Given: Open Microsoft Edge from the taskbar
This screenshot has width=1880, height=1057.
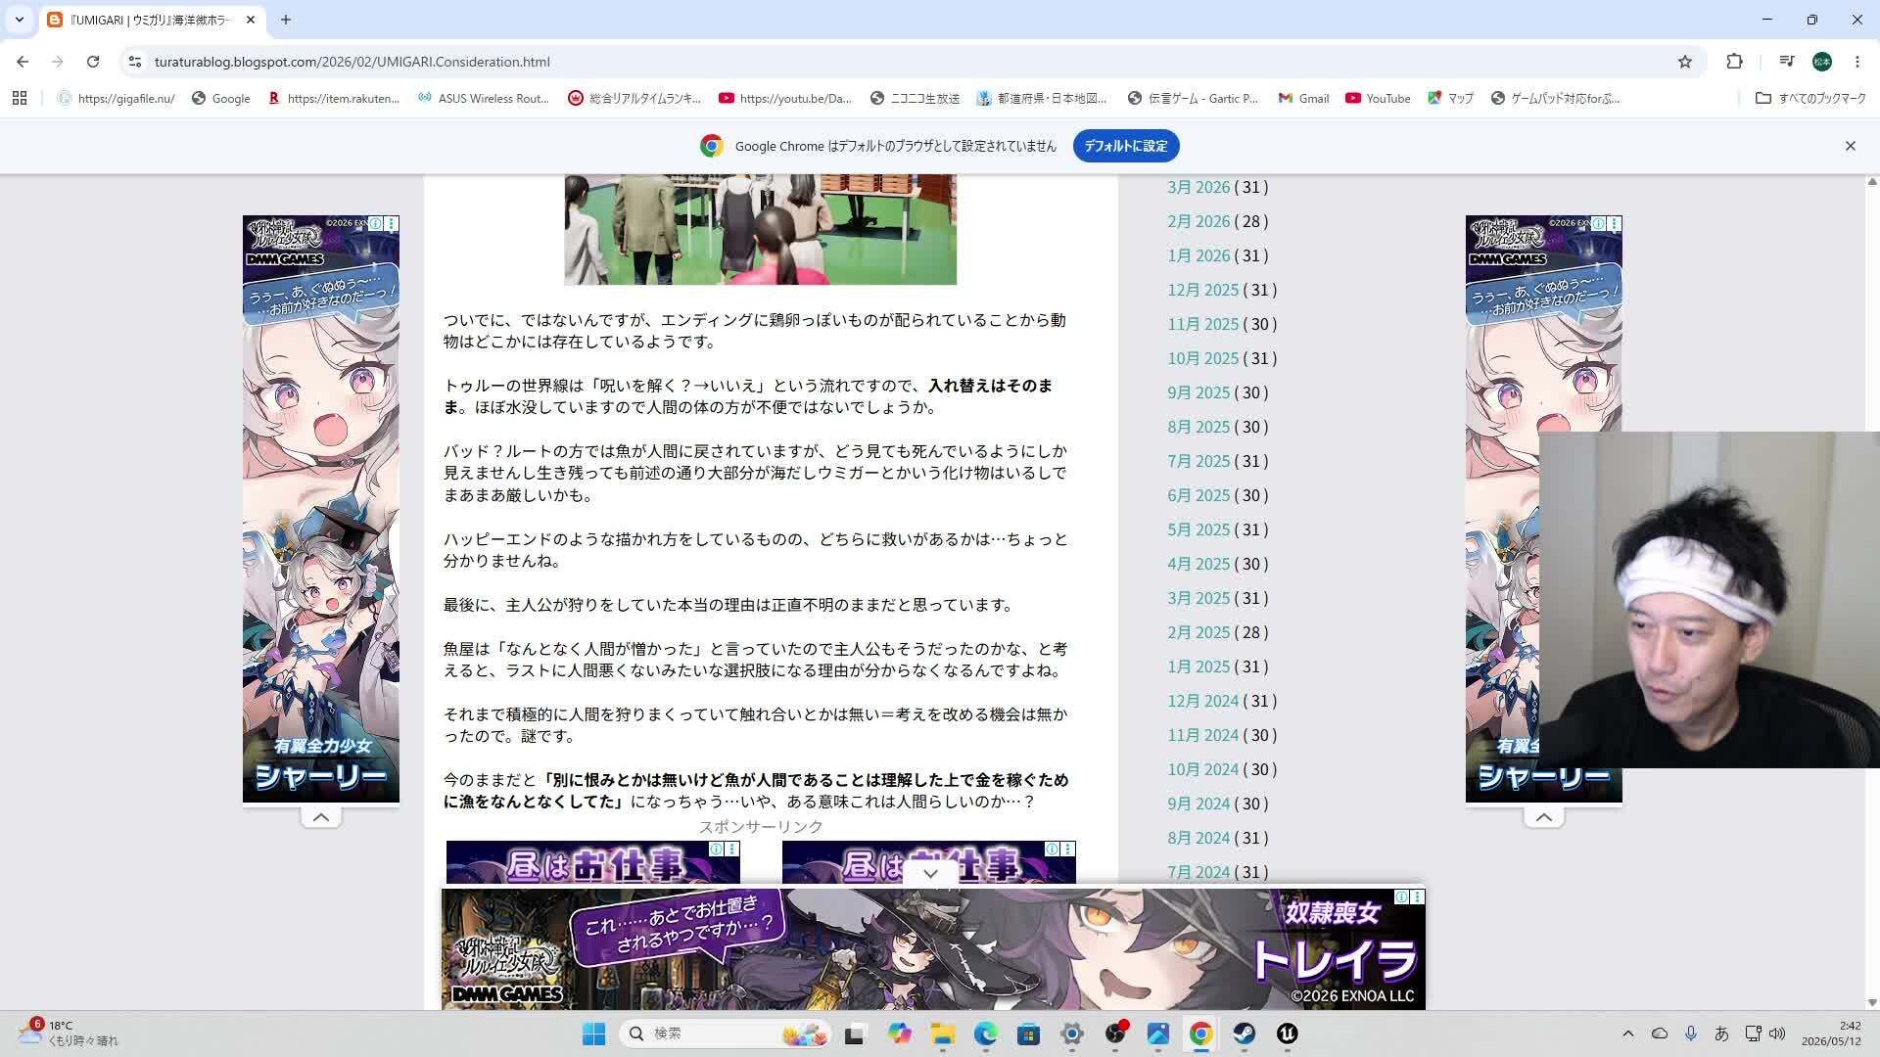Looking at the screenshot, I should (985, 1034).
